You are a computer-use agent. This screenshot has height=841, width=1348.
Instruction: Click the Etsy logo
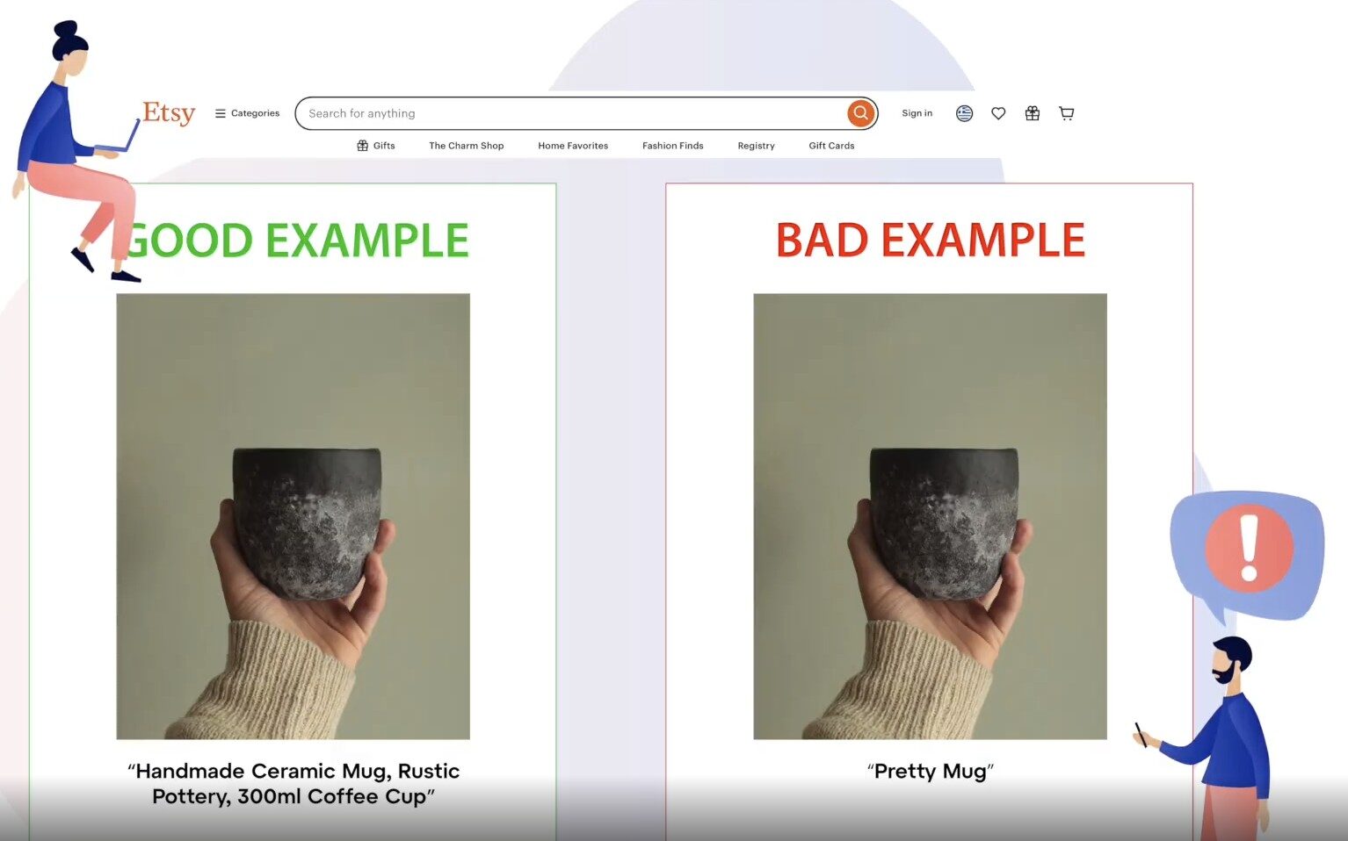click(169, 113)
